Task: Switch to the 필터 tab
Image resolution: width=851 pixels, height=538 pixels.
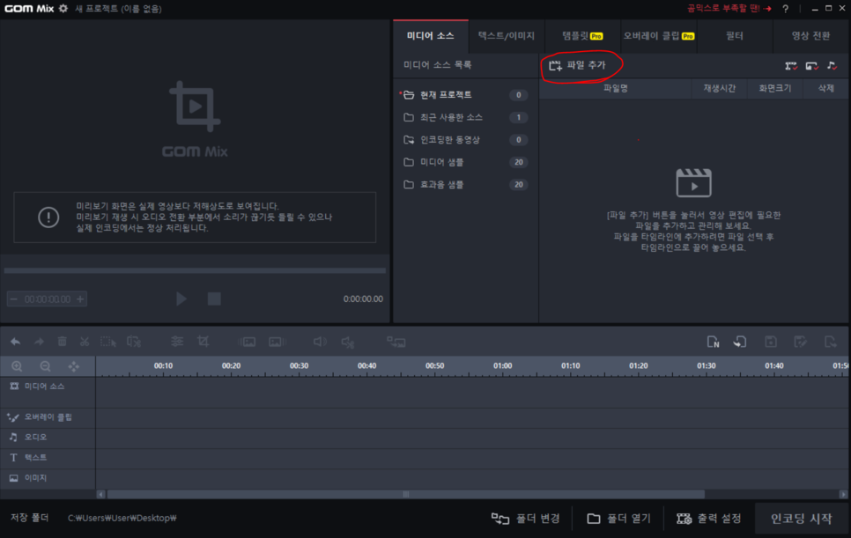Action: (x=735, y=36)
